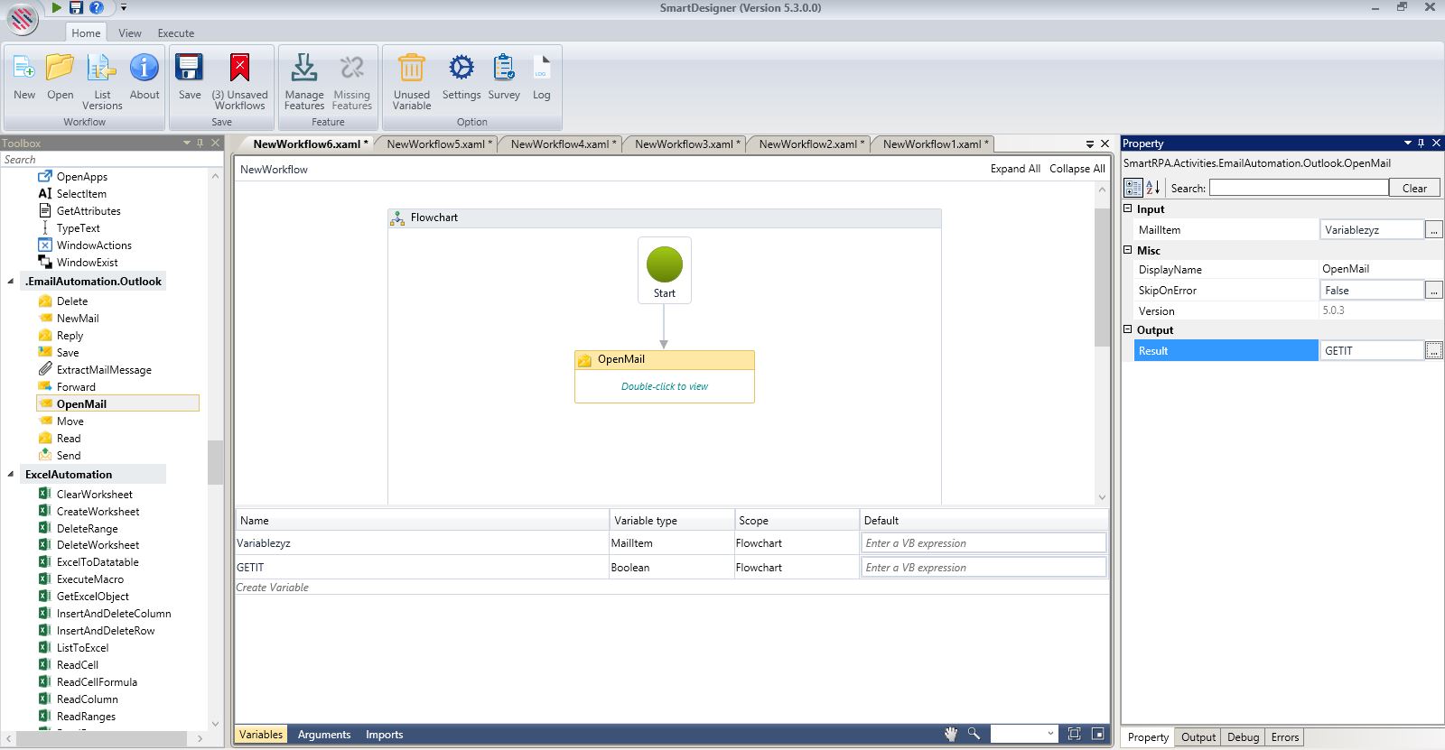
Task: Open the NewWorkflow1.xaml tab
Action: point(934,144)
